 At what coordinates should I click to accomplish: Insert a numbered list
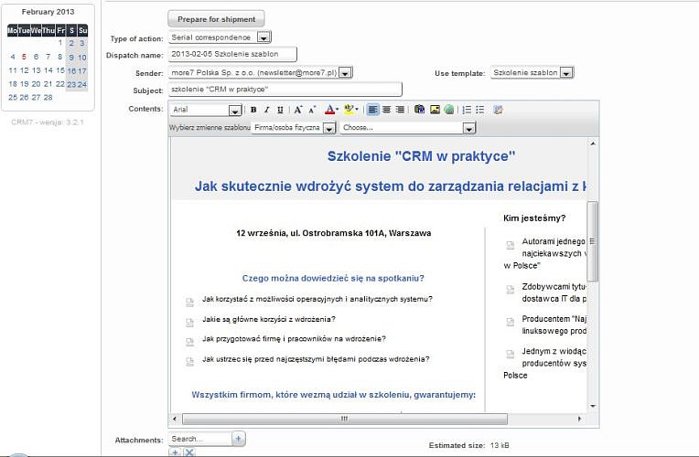(x=467, y=110)
